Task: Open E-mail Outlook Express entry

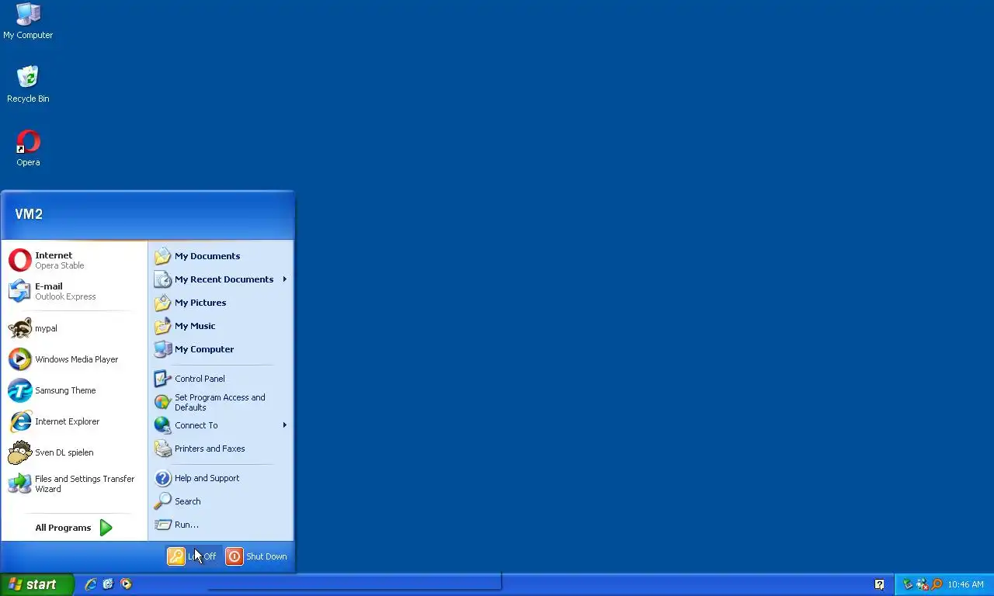Action: click(x=75, y=291)
